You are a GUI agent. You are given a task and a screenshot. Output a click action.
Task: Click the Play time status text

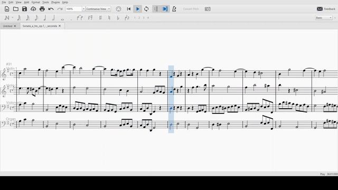coord(328,174)
